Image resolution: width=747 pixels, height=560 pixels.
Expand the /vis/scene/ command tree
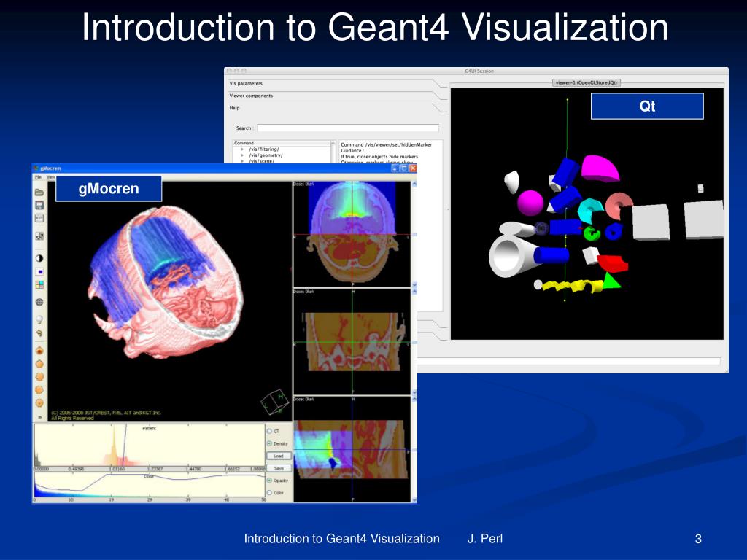click(242, 161)
